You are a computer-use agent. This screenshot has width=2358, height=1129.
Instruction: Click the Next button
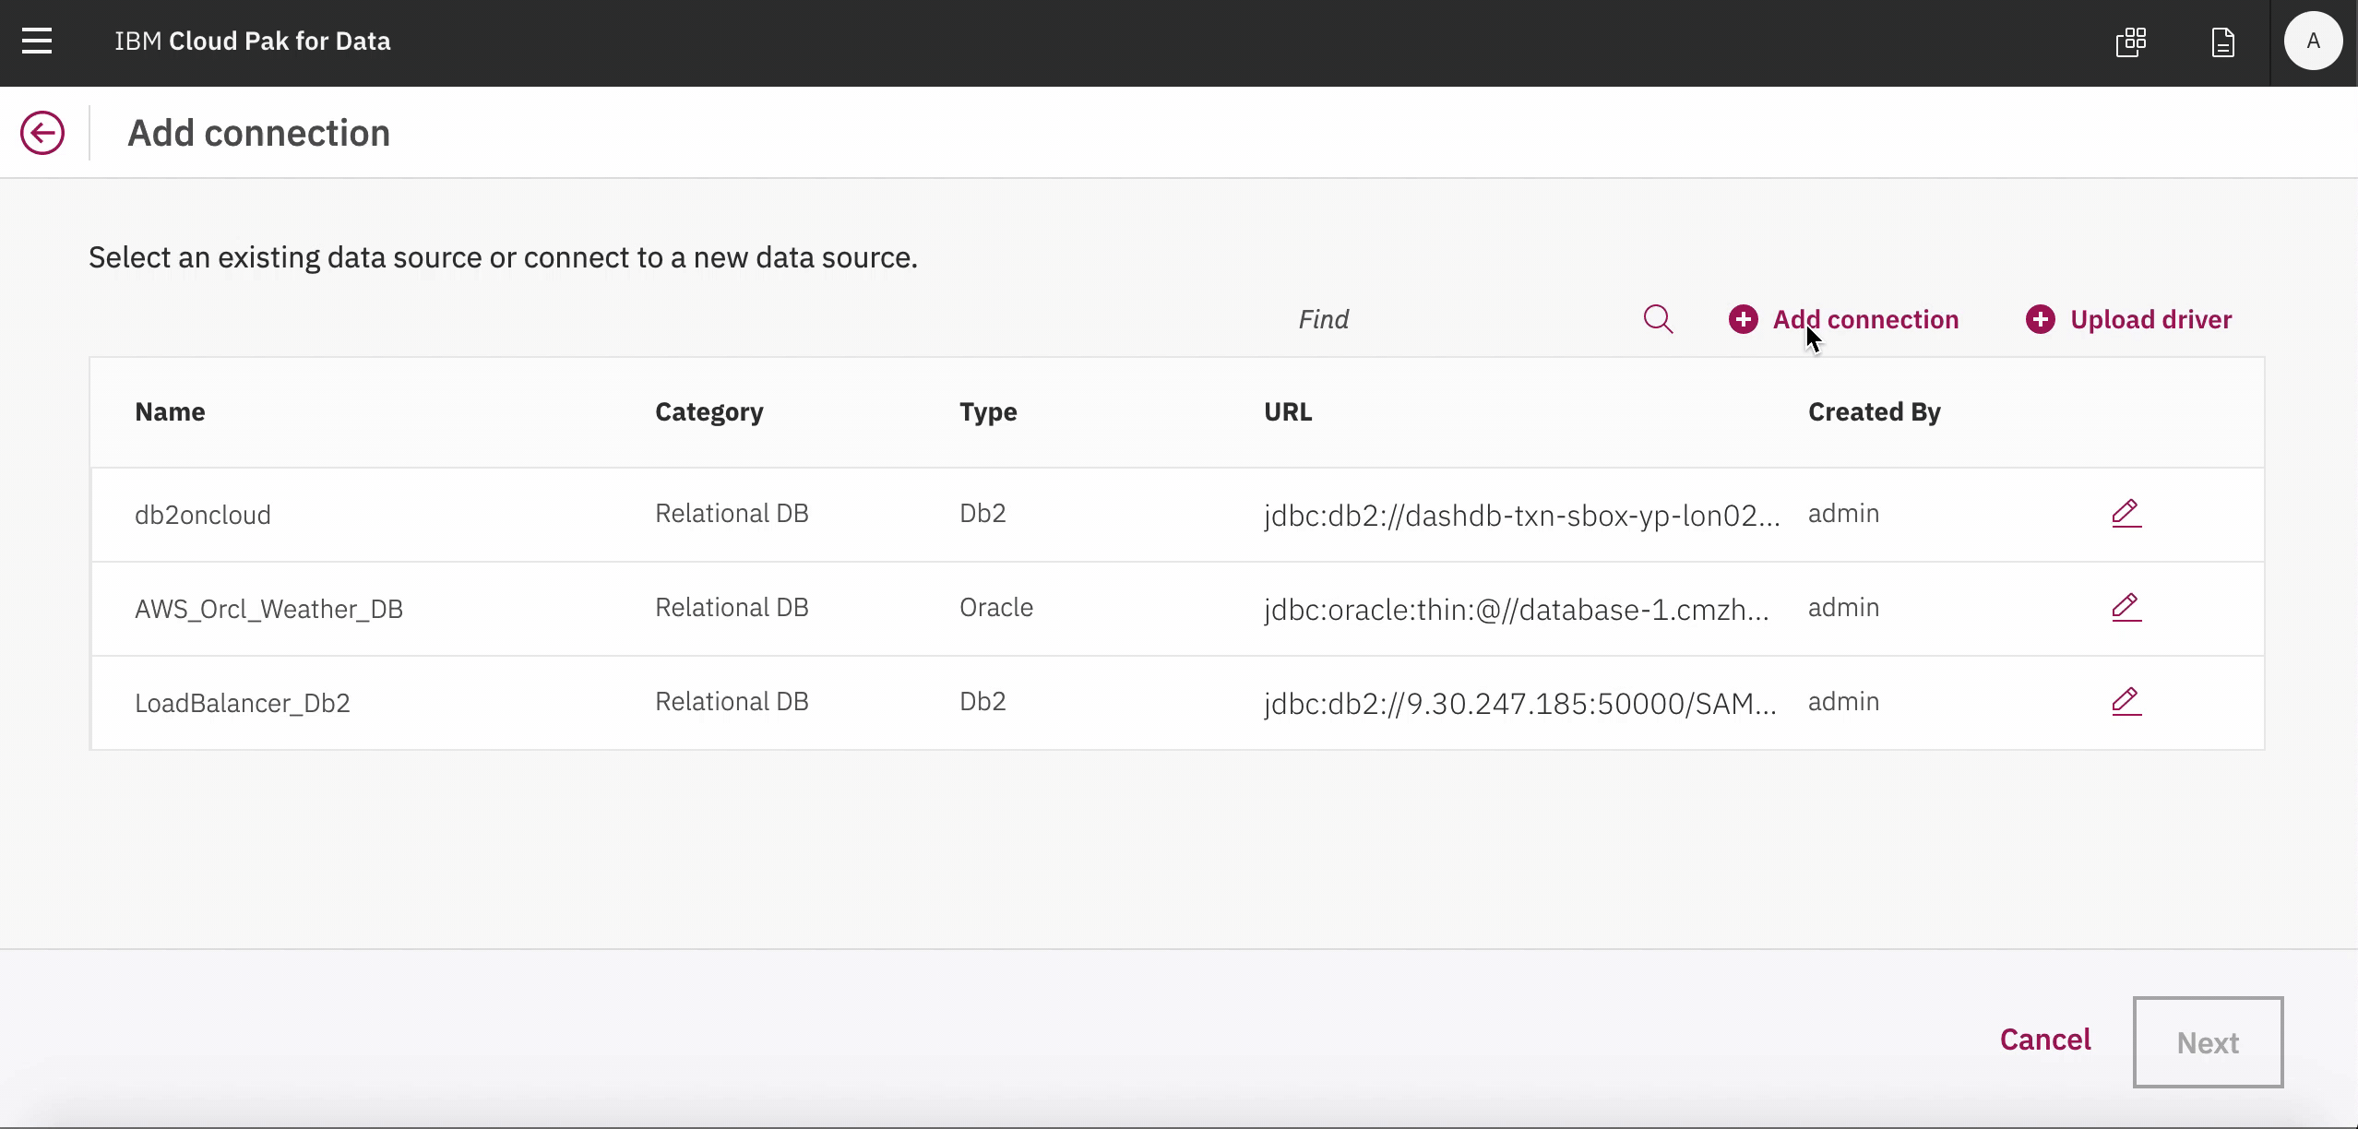[x=2208, y=1042]
